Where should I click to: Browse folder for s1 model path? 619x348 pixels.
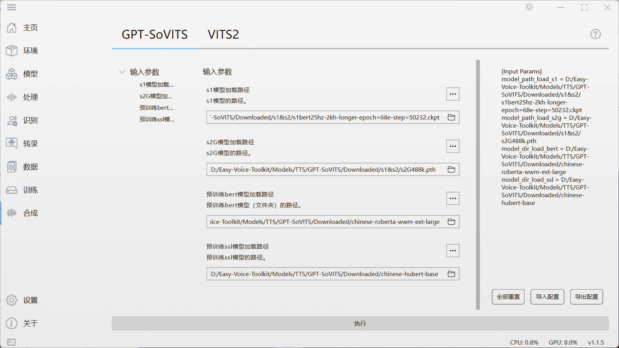point(451,117)
